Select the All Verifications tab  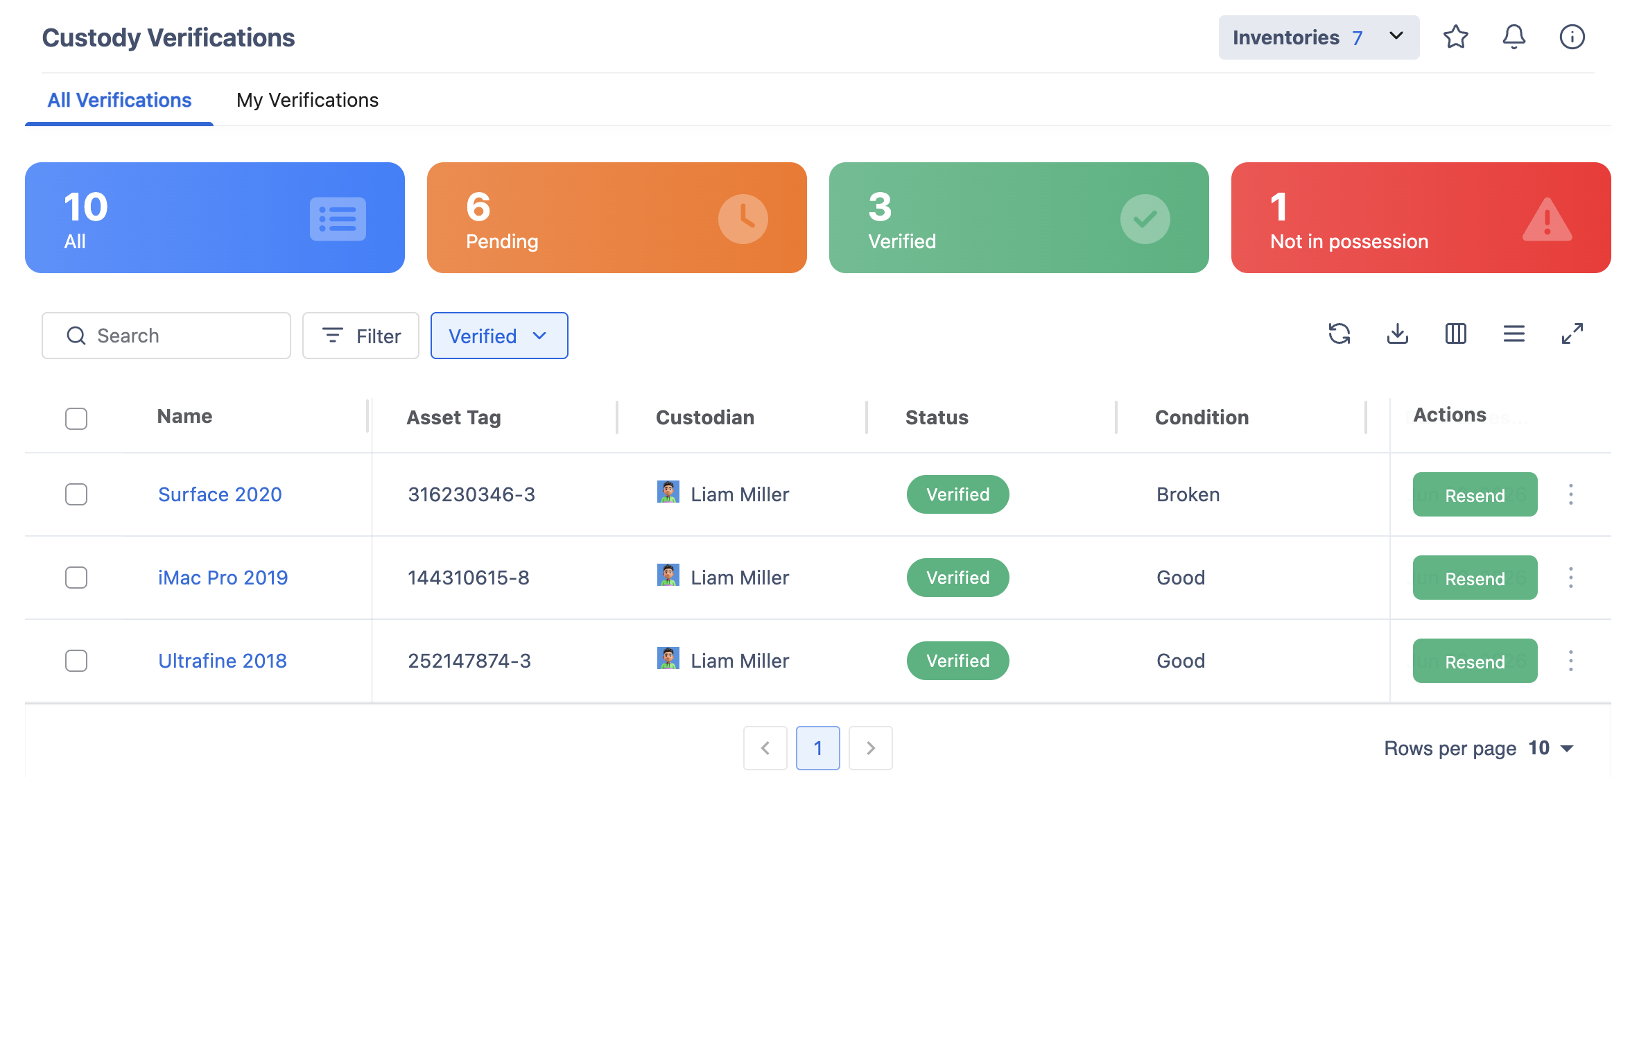tap(119, 101)
